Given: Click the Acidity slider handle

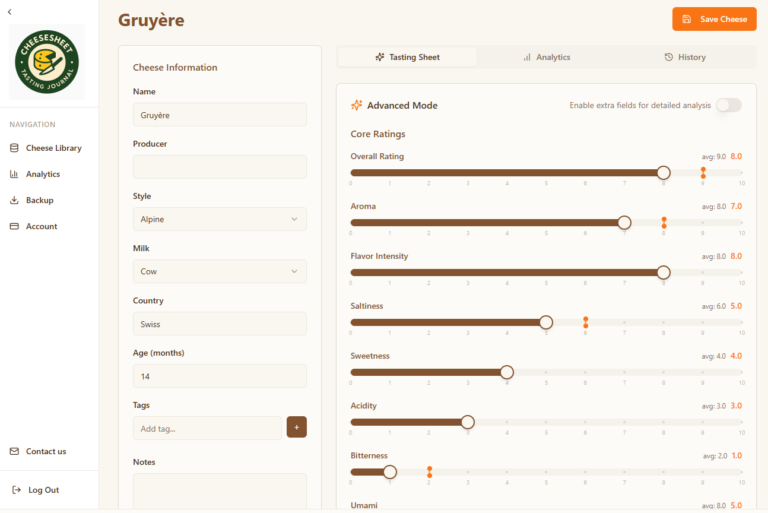Looking at the screenshot, I should (x=468, y=422).
